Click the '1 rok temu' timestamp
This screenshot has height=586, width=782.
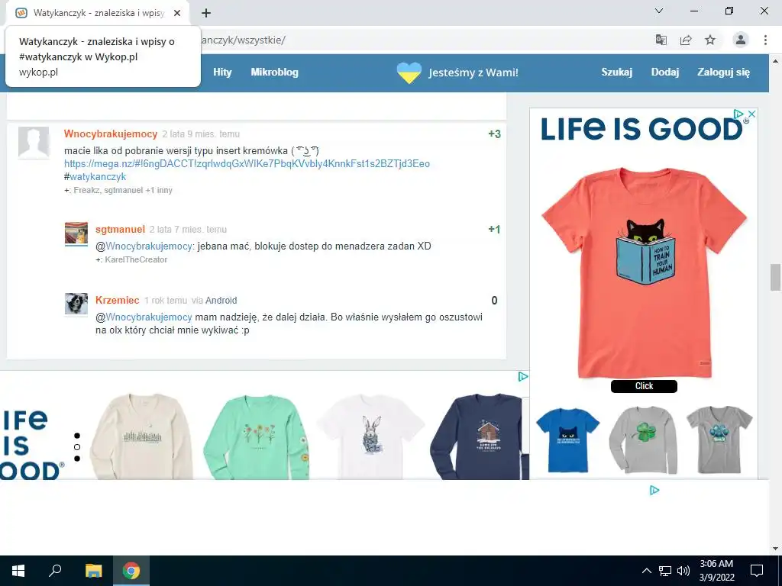166,301
